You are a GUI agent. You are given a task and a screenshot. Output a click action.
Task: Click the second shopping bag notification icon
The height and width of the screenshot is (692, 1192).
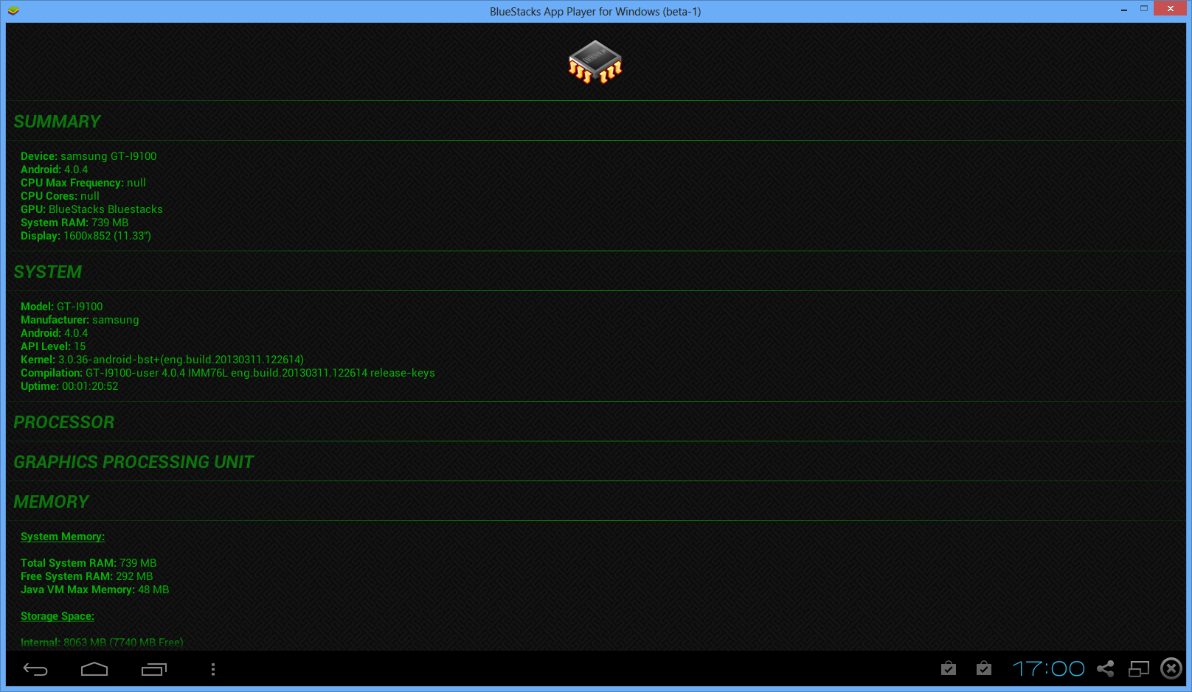click(984, 668)
